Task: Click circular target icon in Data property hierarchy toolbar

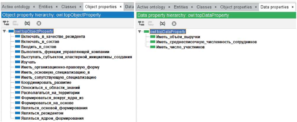Action: click(174, 23)
